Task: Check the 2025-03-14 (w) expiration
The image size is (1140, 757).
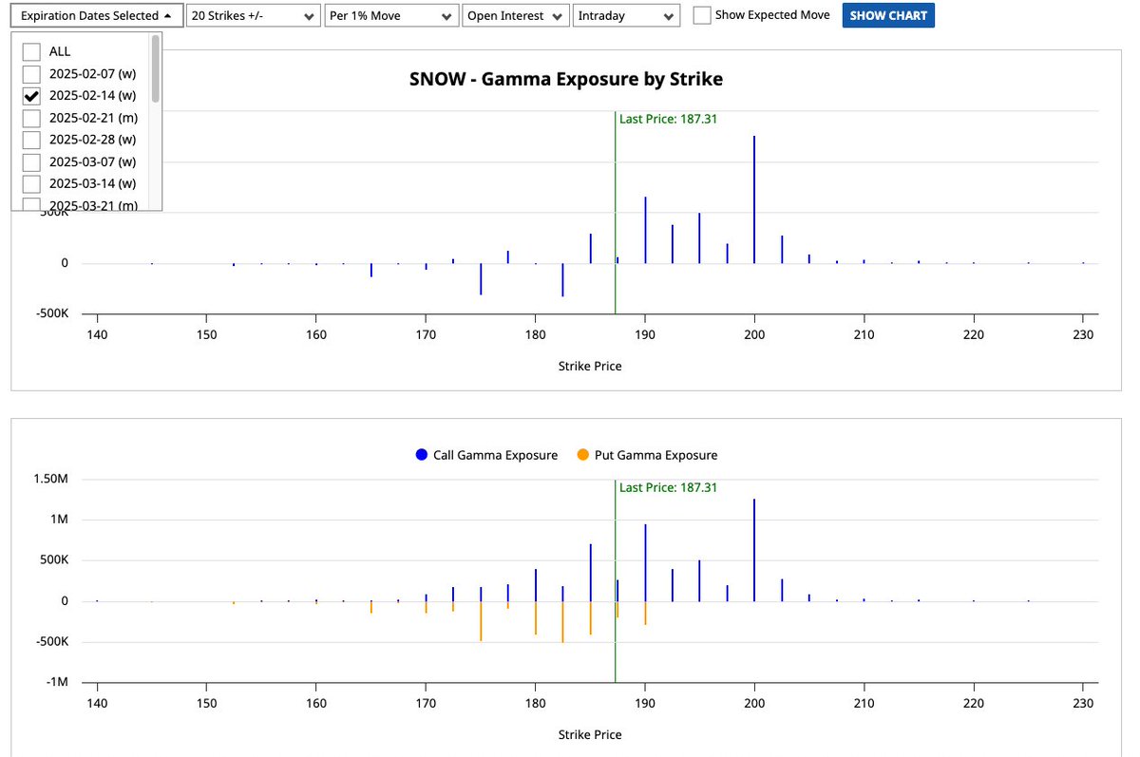Action: pos(31,183)
